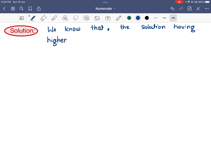Select the Eraser tool
This screenshot has height=158, width=211.
[44, 18]
